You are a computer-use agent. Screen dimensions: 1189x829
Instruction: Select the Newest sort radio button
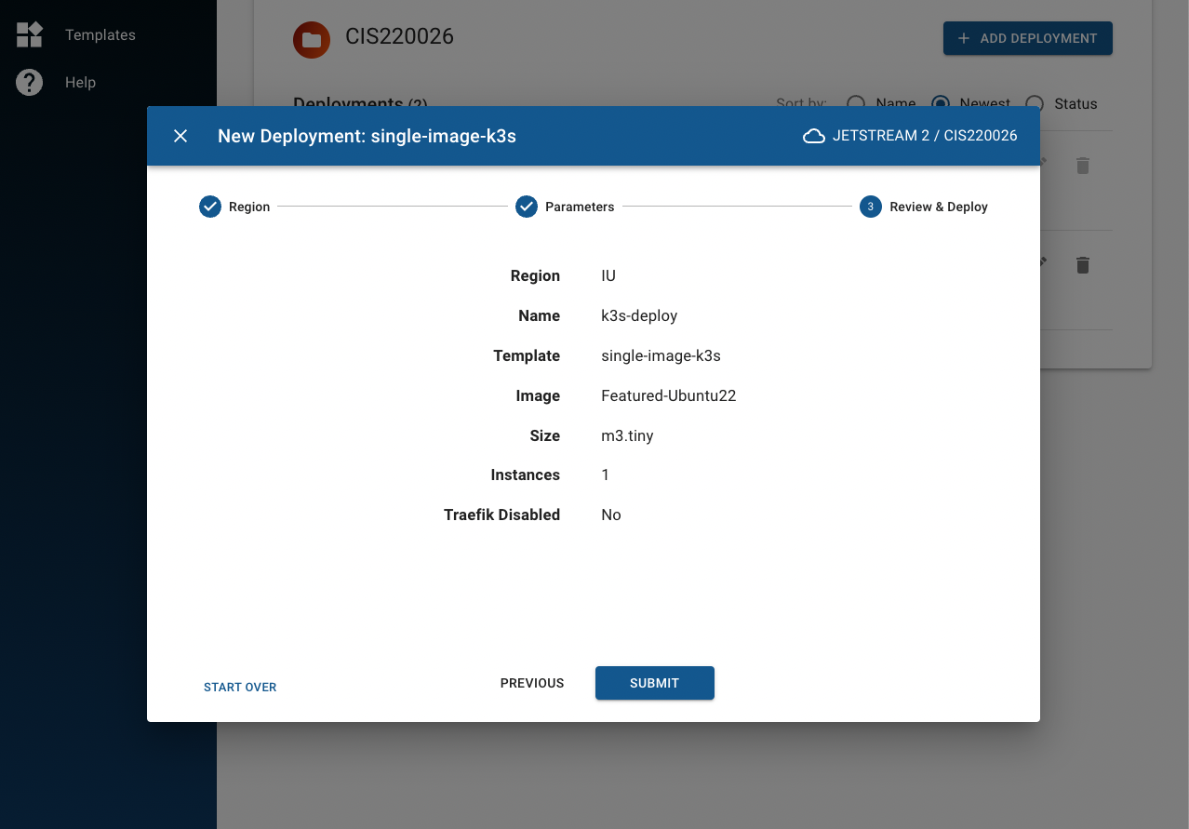941,103
